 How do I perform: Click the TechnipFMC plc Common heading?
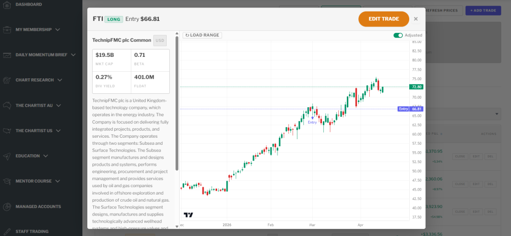122,40
